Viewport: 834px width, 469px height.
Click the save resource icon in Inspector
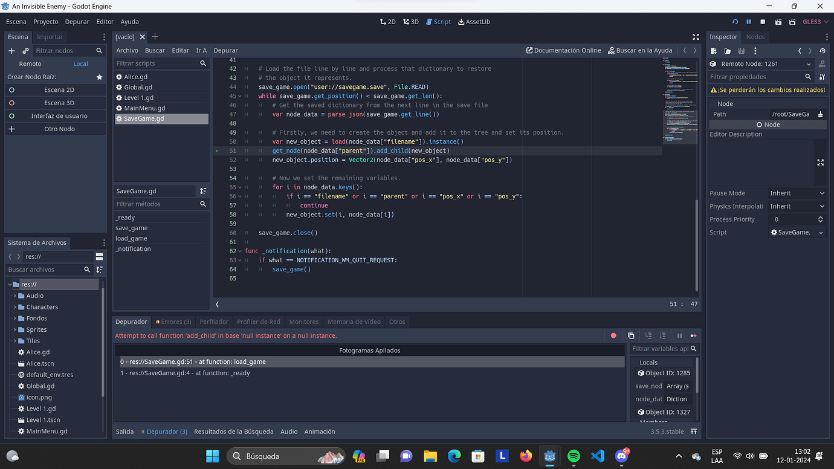point(741,51)
